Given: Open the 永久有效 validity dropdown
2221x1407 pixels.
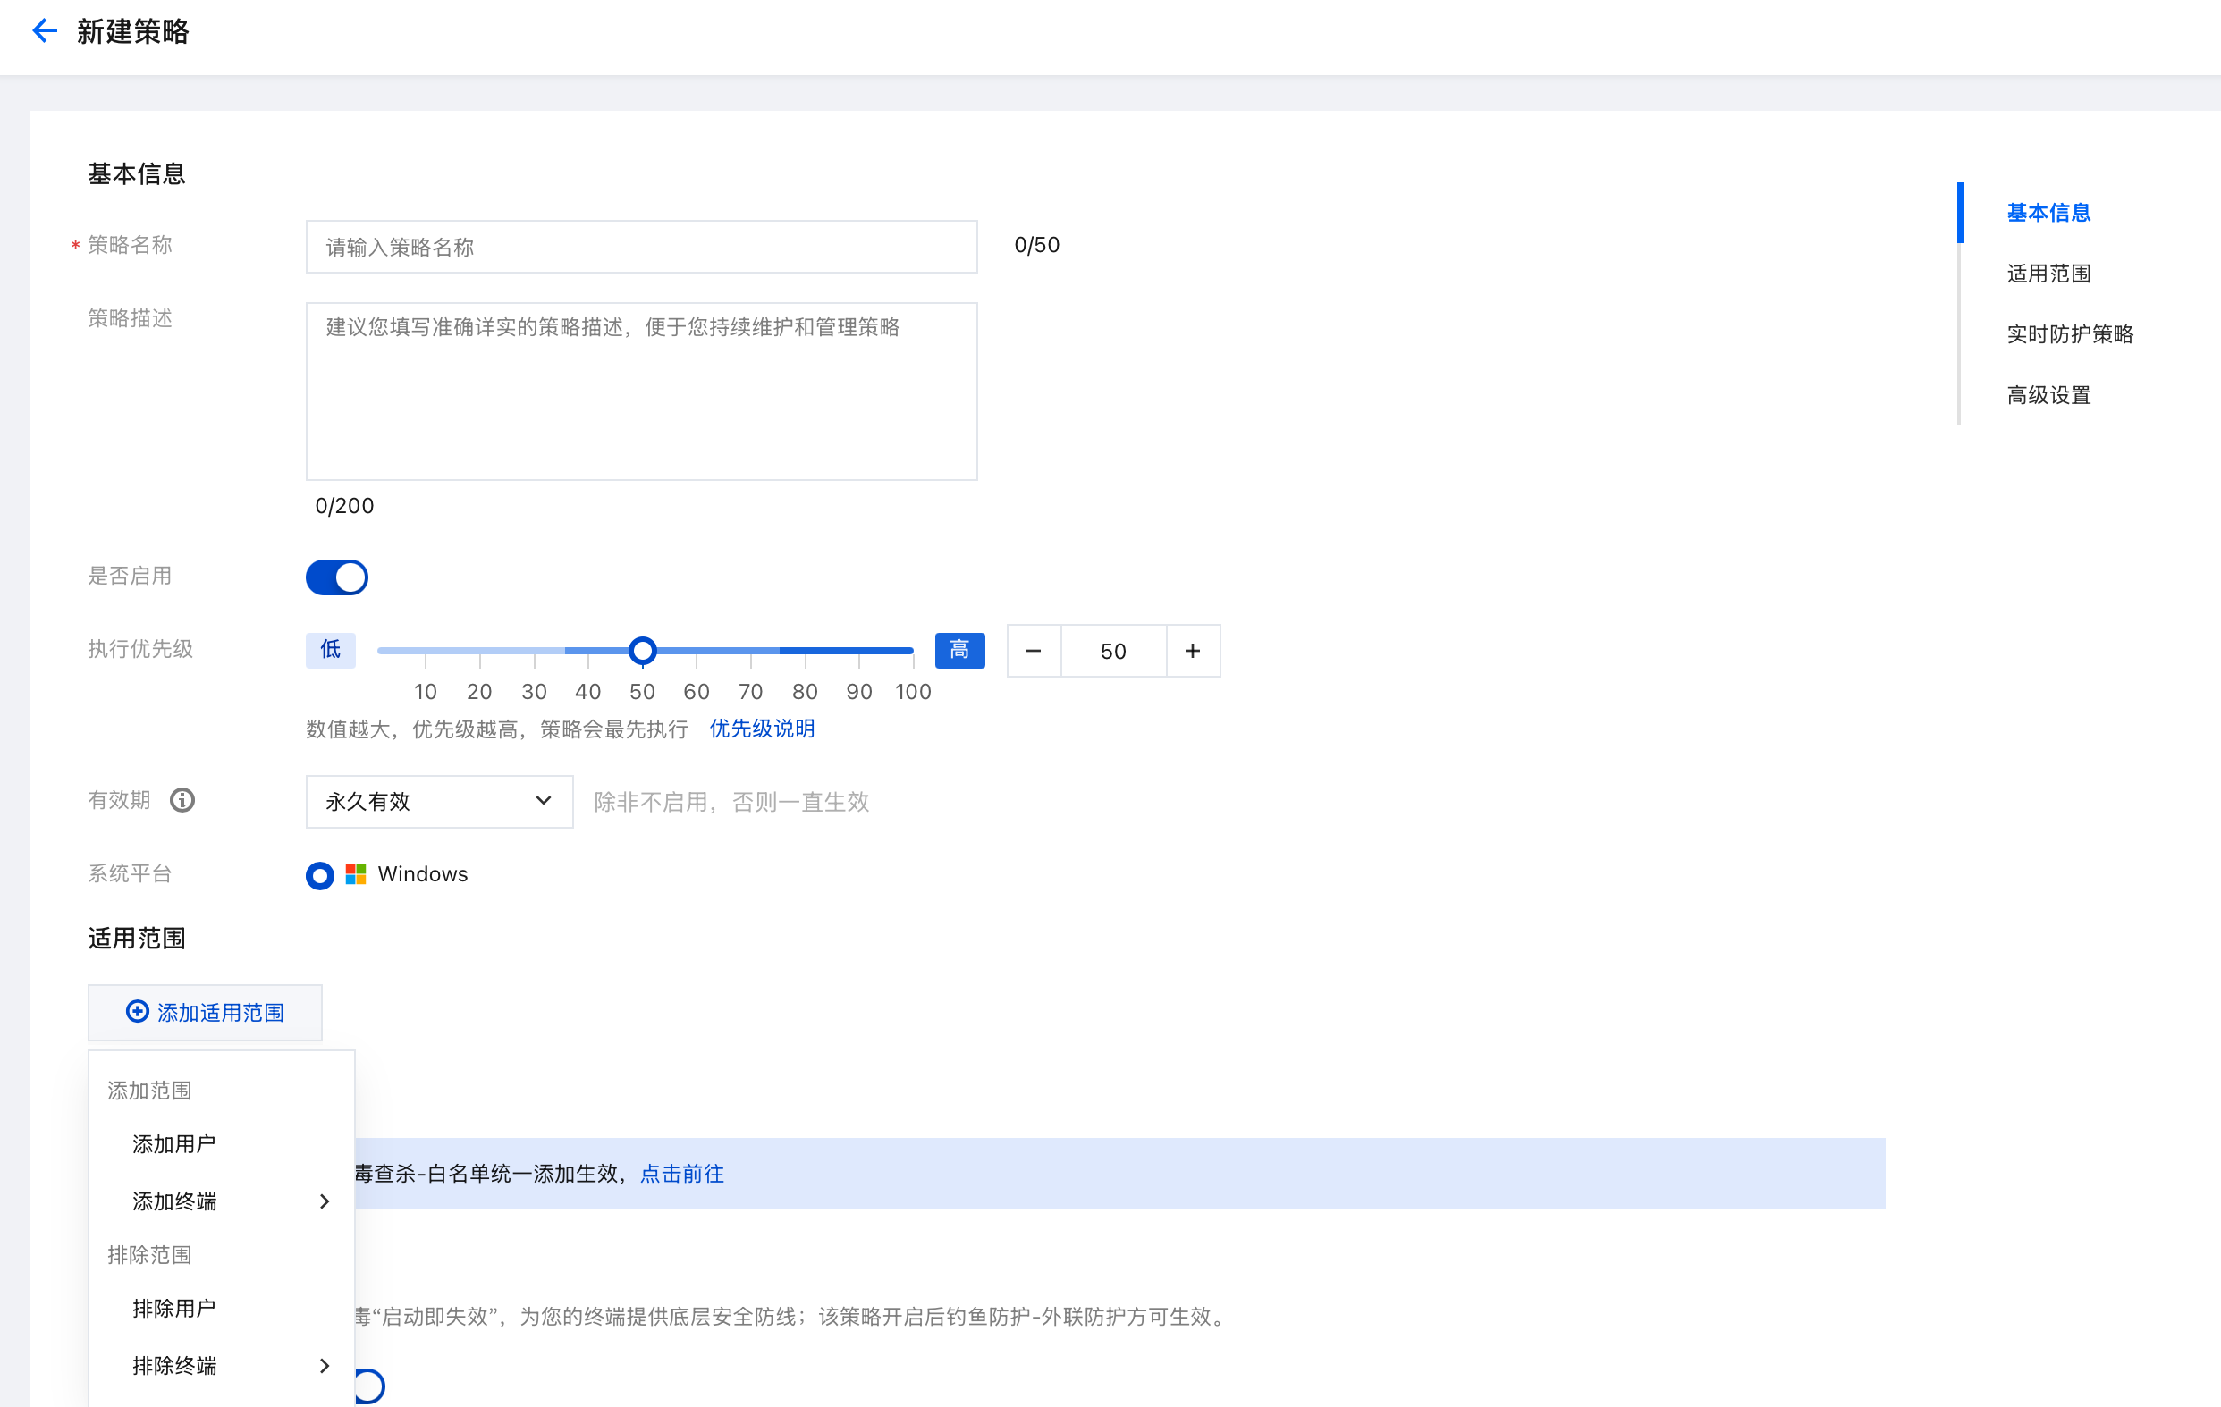Looking at the screenshot, I should click(439, 801).
